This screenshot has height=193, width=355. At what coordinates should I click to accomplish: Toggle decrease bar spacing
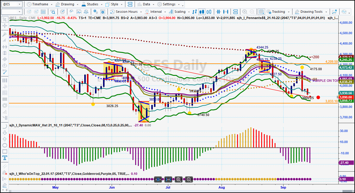[219, 12]
